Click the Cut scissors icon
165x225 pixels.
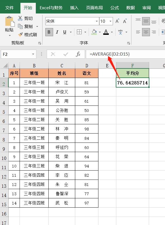[20, 18]
